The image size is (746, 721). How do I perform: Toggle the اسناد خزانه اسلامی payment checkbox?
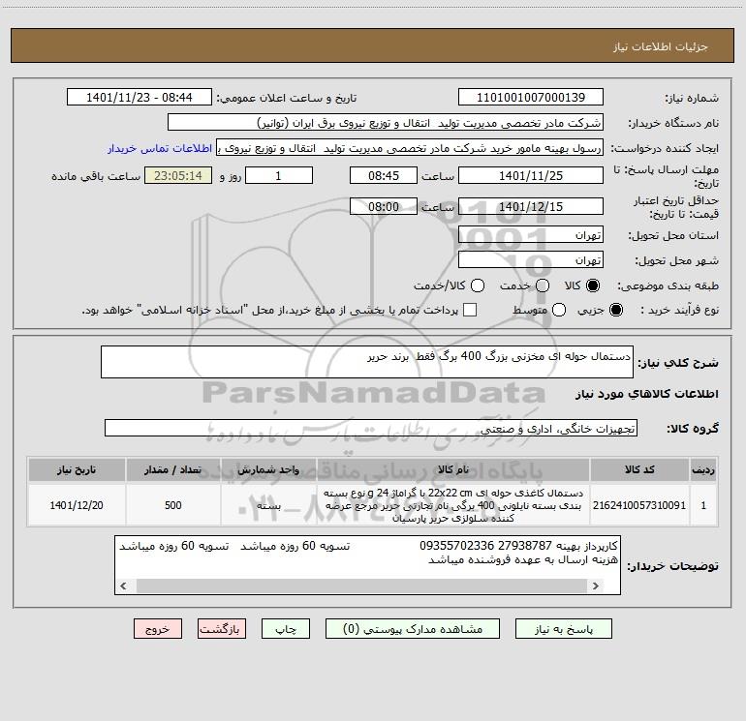pyautogui.click(x=470, y=310)
